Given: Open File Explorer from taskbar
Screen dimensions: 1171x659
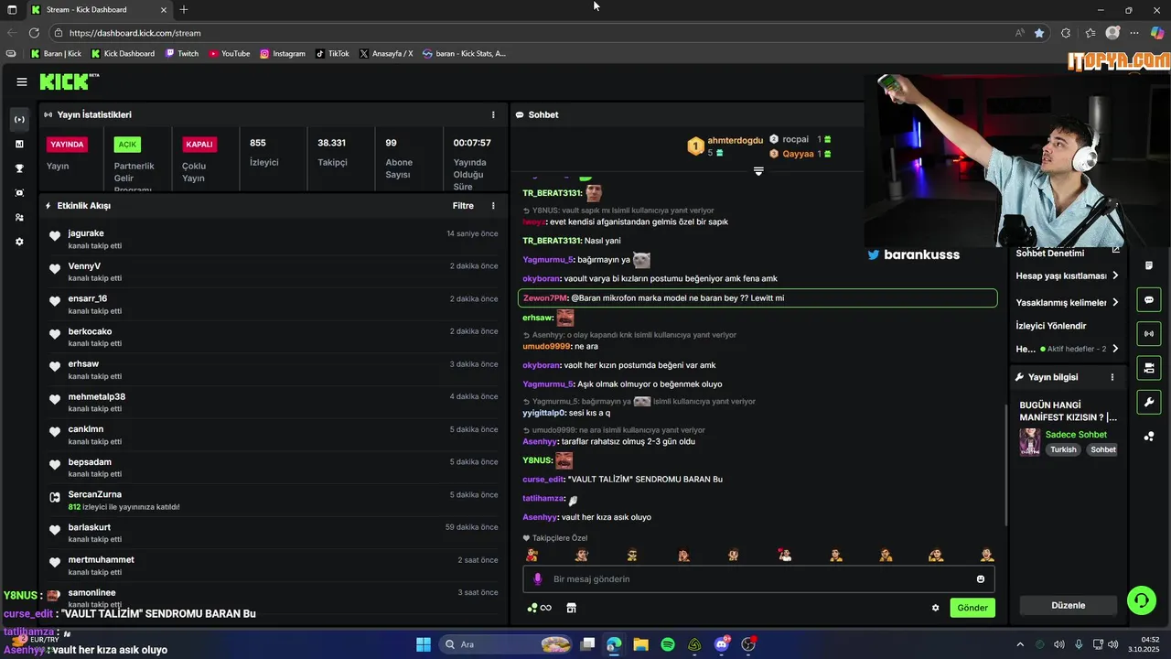Looking at the screenshot, I should 641,644.
